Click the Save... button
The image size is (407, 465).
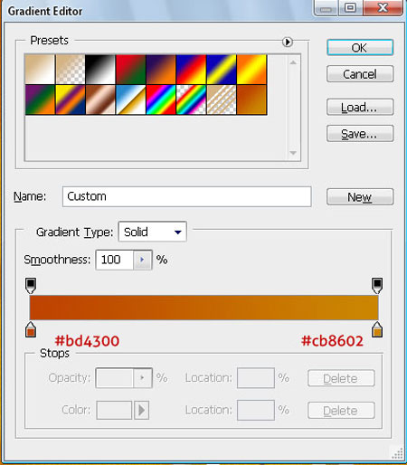pyautogui.click(x=360, y=134)
